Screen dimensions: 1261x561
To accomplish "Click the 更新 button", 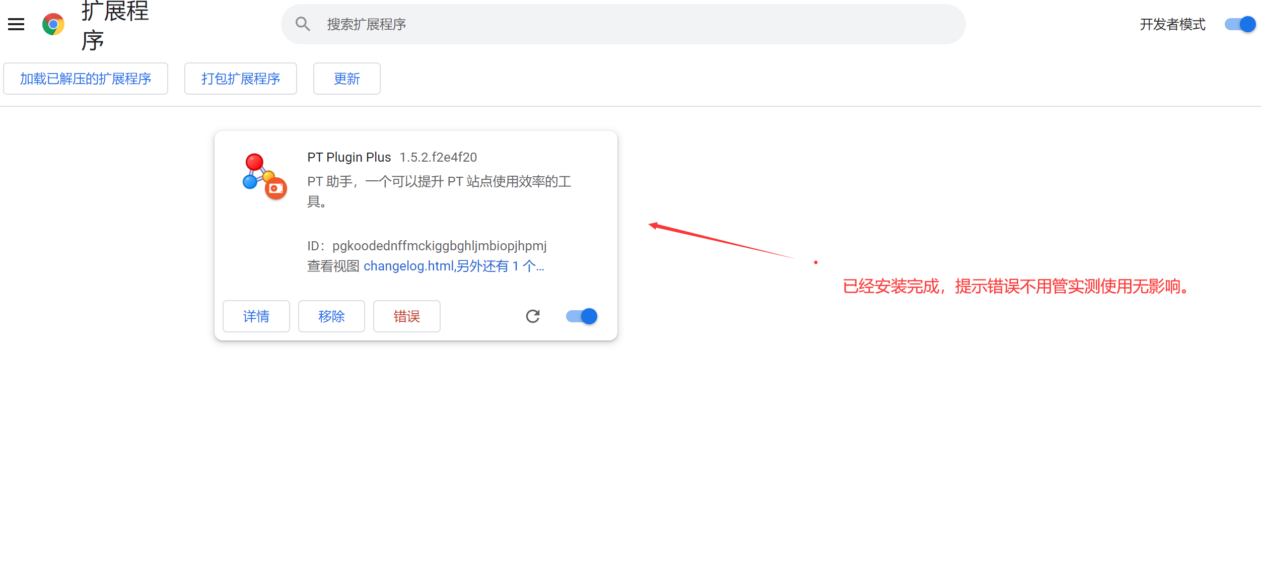I will [347, 79].
